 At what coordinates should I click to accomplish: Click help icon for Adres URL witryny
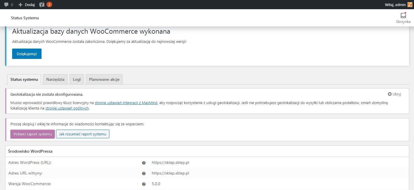pos(144,173)
